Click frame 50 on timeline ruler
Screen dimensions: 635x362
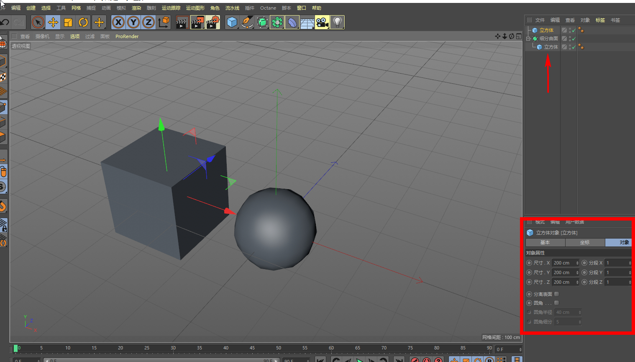click(x=279, y=348)
